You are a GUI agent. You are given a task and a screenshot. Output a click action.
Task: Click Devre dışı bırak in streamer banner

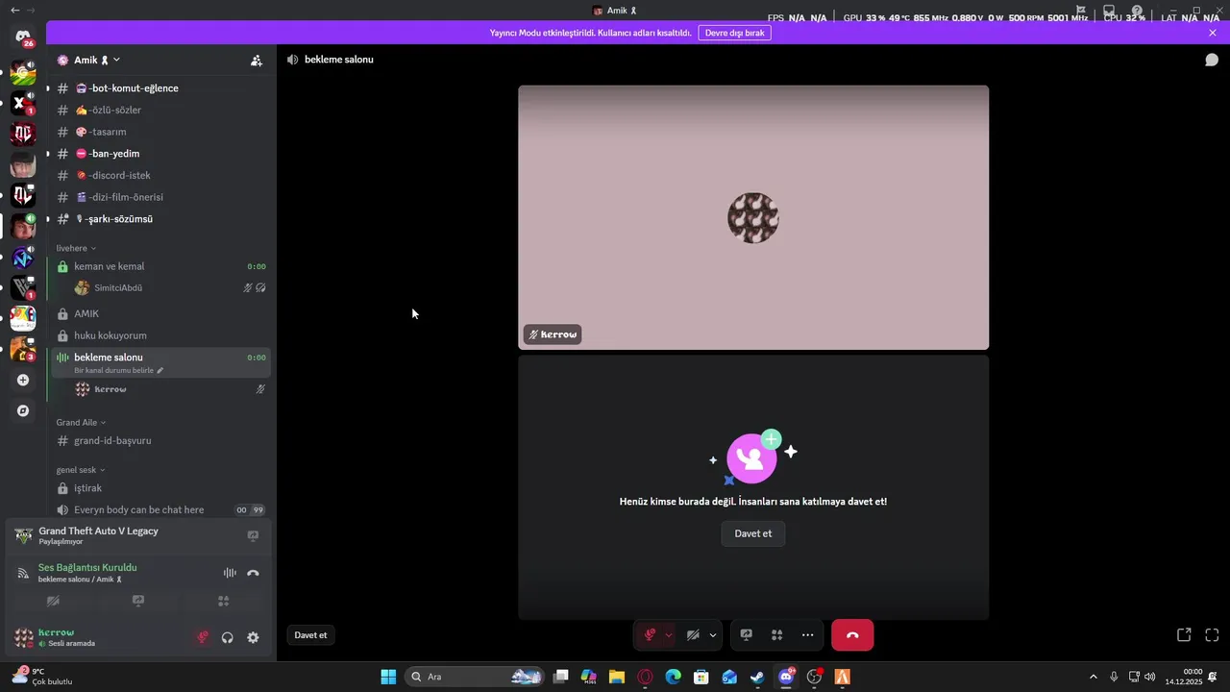[x=734, y=33]
